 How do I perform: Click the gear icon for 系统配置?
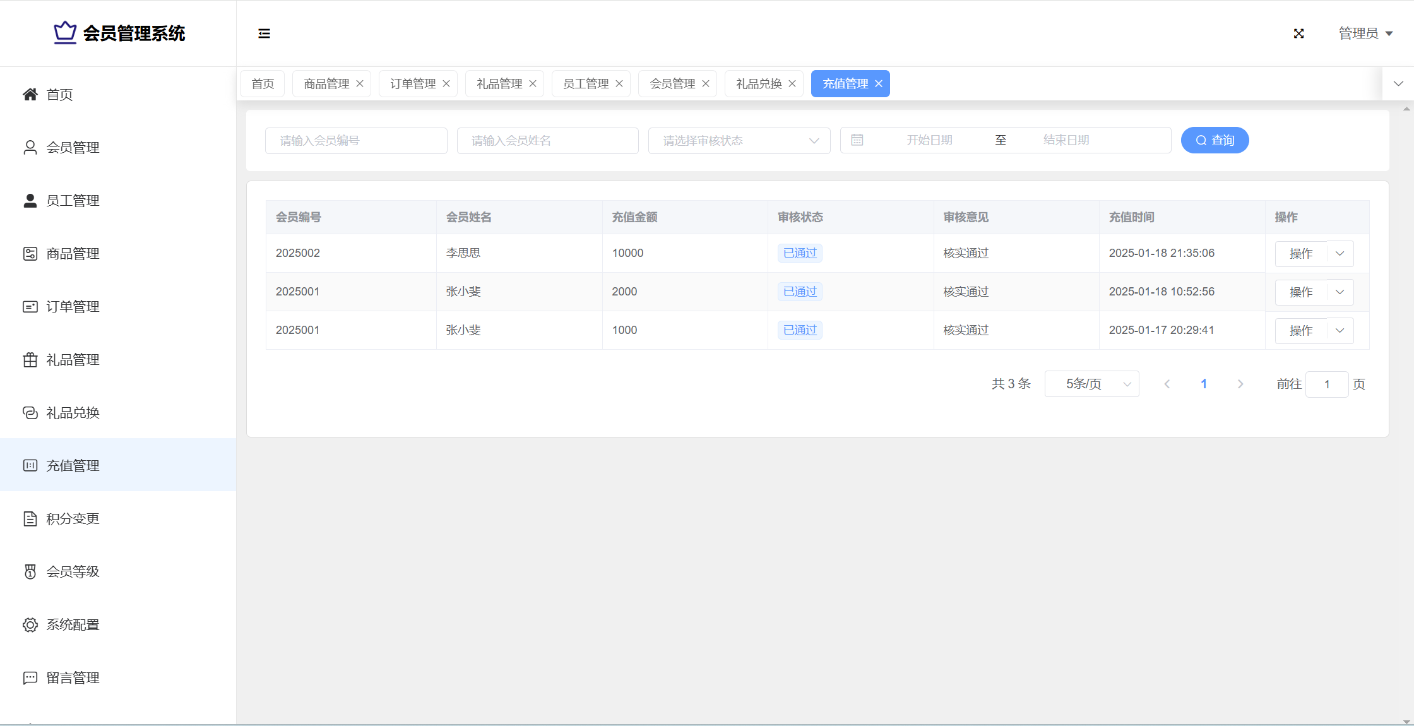30,625
